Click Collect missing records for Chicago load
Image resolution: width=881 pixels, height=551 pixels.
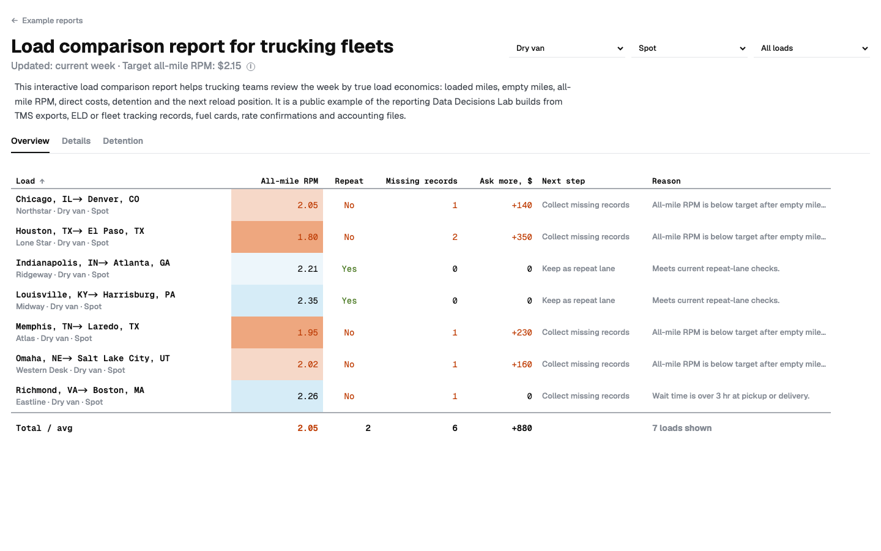click(x=585, y=205)
